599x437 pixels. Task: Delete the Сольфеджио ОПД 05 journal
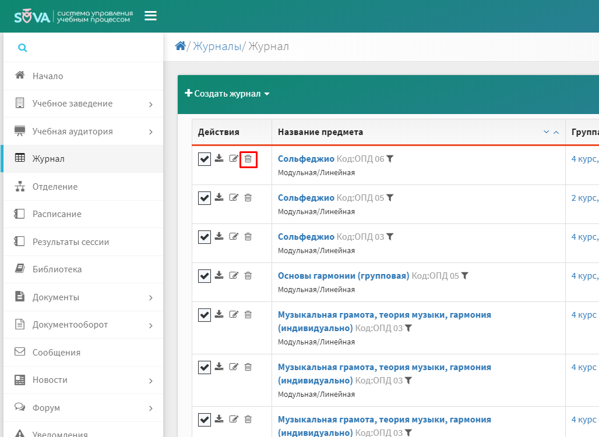(x=248, y=198)
